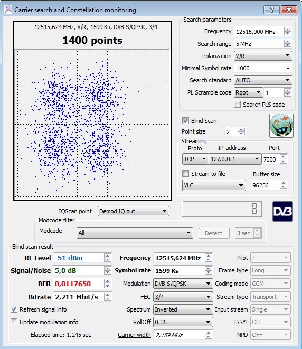Click the PL Scramble code spinner arrows
302x349 pixels.
(x=288, y=92)
